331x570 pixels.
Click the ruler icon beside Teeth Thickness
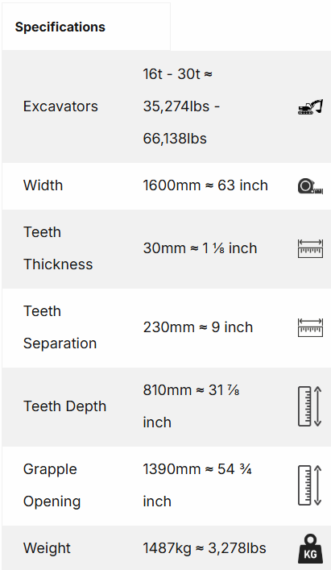tap(310, 248)
